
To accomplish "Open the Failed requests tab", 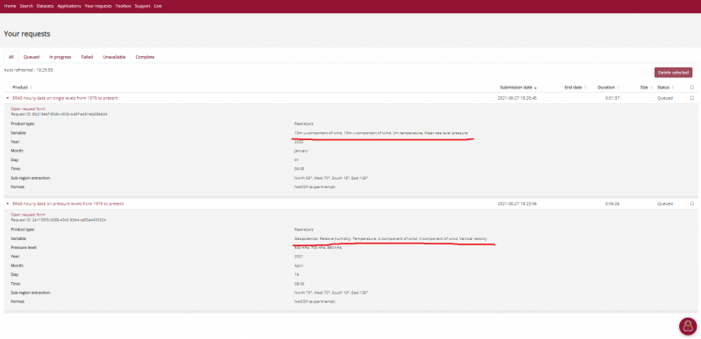I will pyautogui.click(x=87, y=57).
